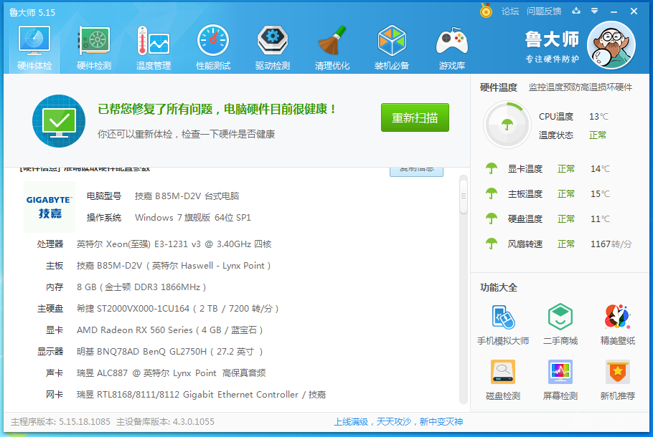Select graphics card AMD Radeon RX 560 row

[x=170, y=330]
